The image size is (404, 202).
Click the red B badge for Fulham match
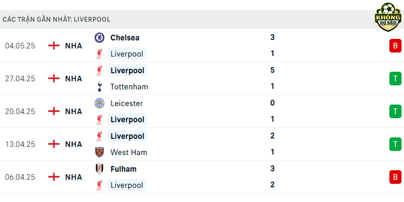[x=395, y=177]
